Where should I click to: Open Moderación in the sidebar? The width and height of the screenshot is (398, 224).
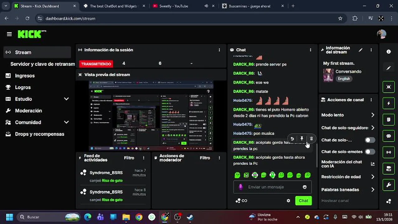click(x=28, y=111)
